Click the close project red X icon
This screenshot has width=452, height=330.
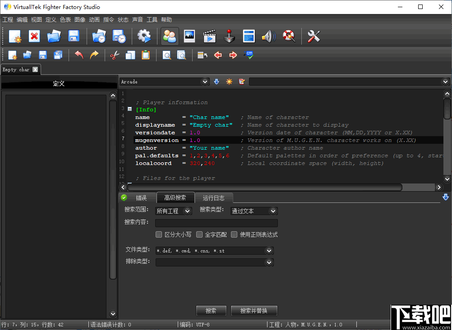34,37
